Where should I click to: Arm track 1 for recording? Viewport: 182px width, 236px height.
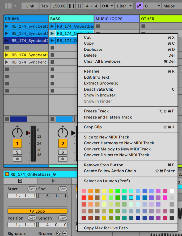(17, 159)
